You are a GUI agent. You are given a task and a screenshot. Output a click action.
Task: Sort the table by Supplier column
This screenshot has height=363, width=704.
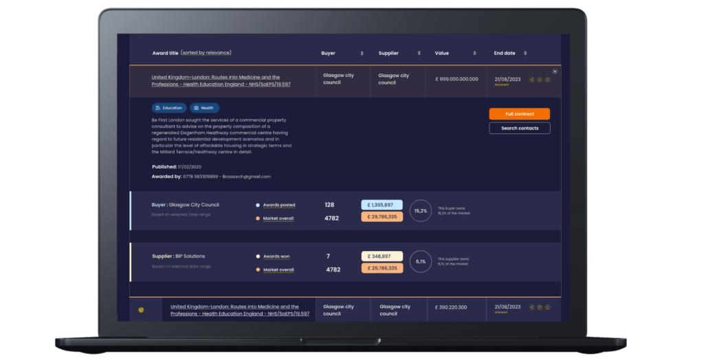(x=418, y=54)
